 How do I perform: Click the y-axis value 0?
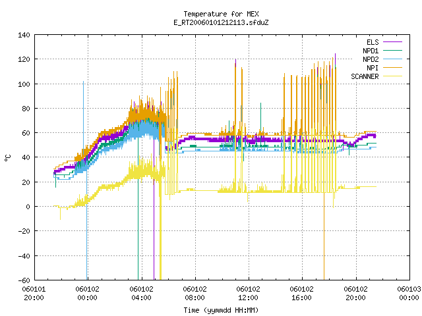point(28,207)
